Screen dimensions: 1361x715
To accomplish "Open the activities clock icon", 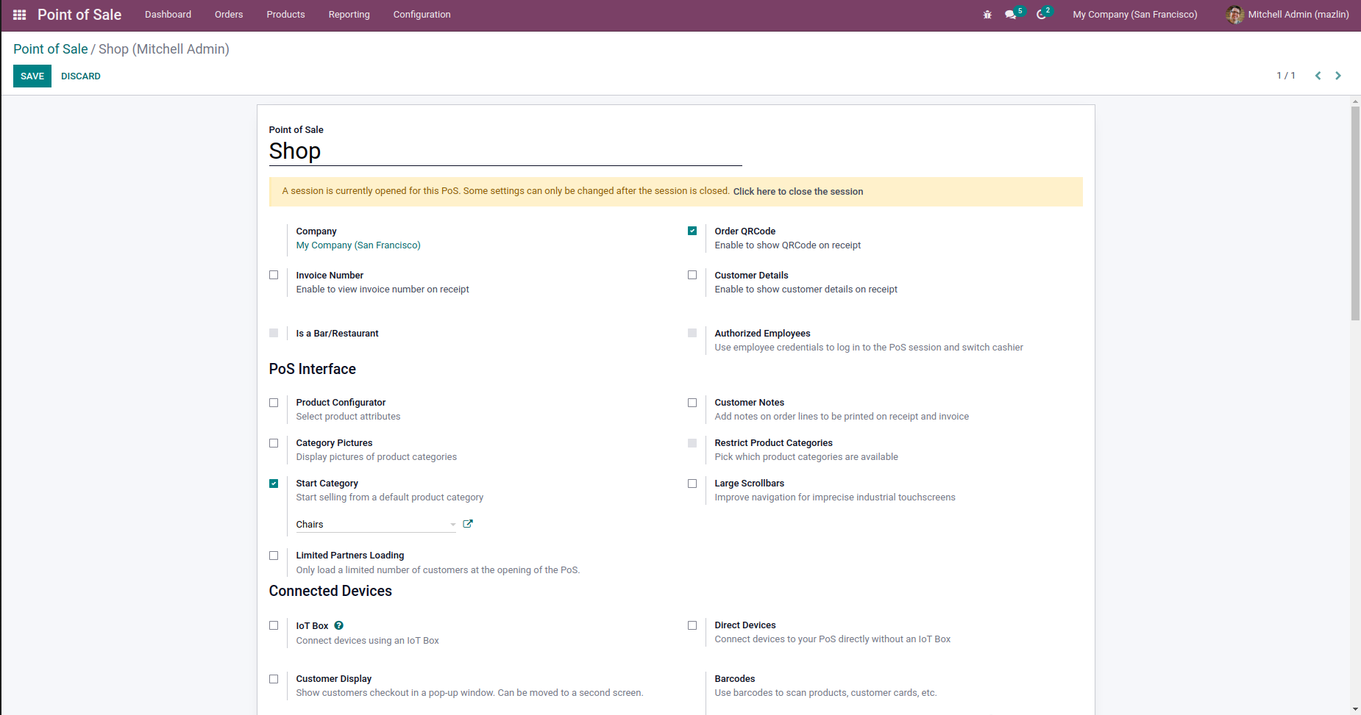I will coord(1042,15).
